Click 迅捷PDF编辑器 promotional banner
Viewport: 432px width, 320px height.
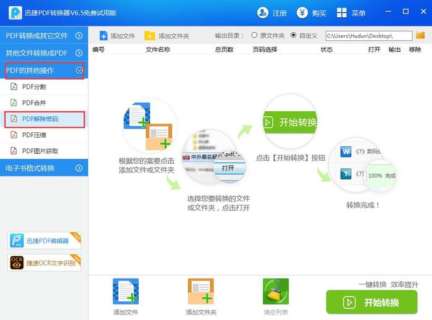44,240
